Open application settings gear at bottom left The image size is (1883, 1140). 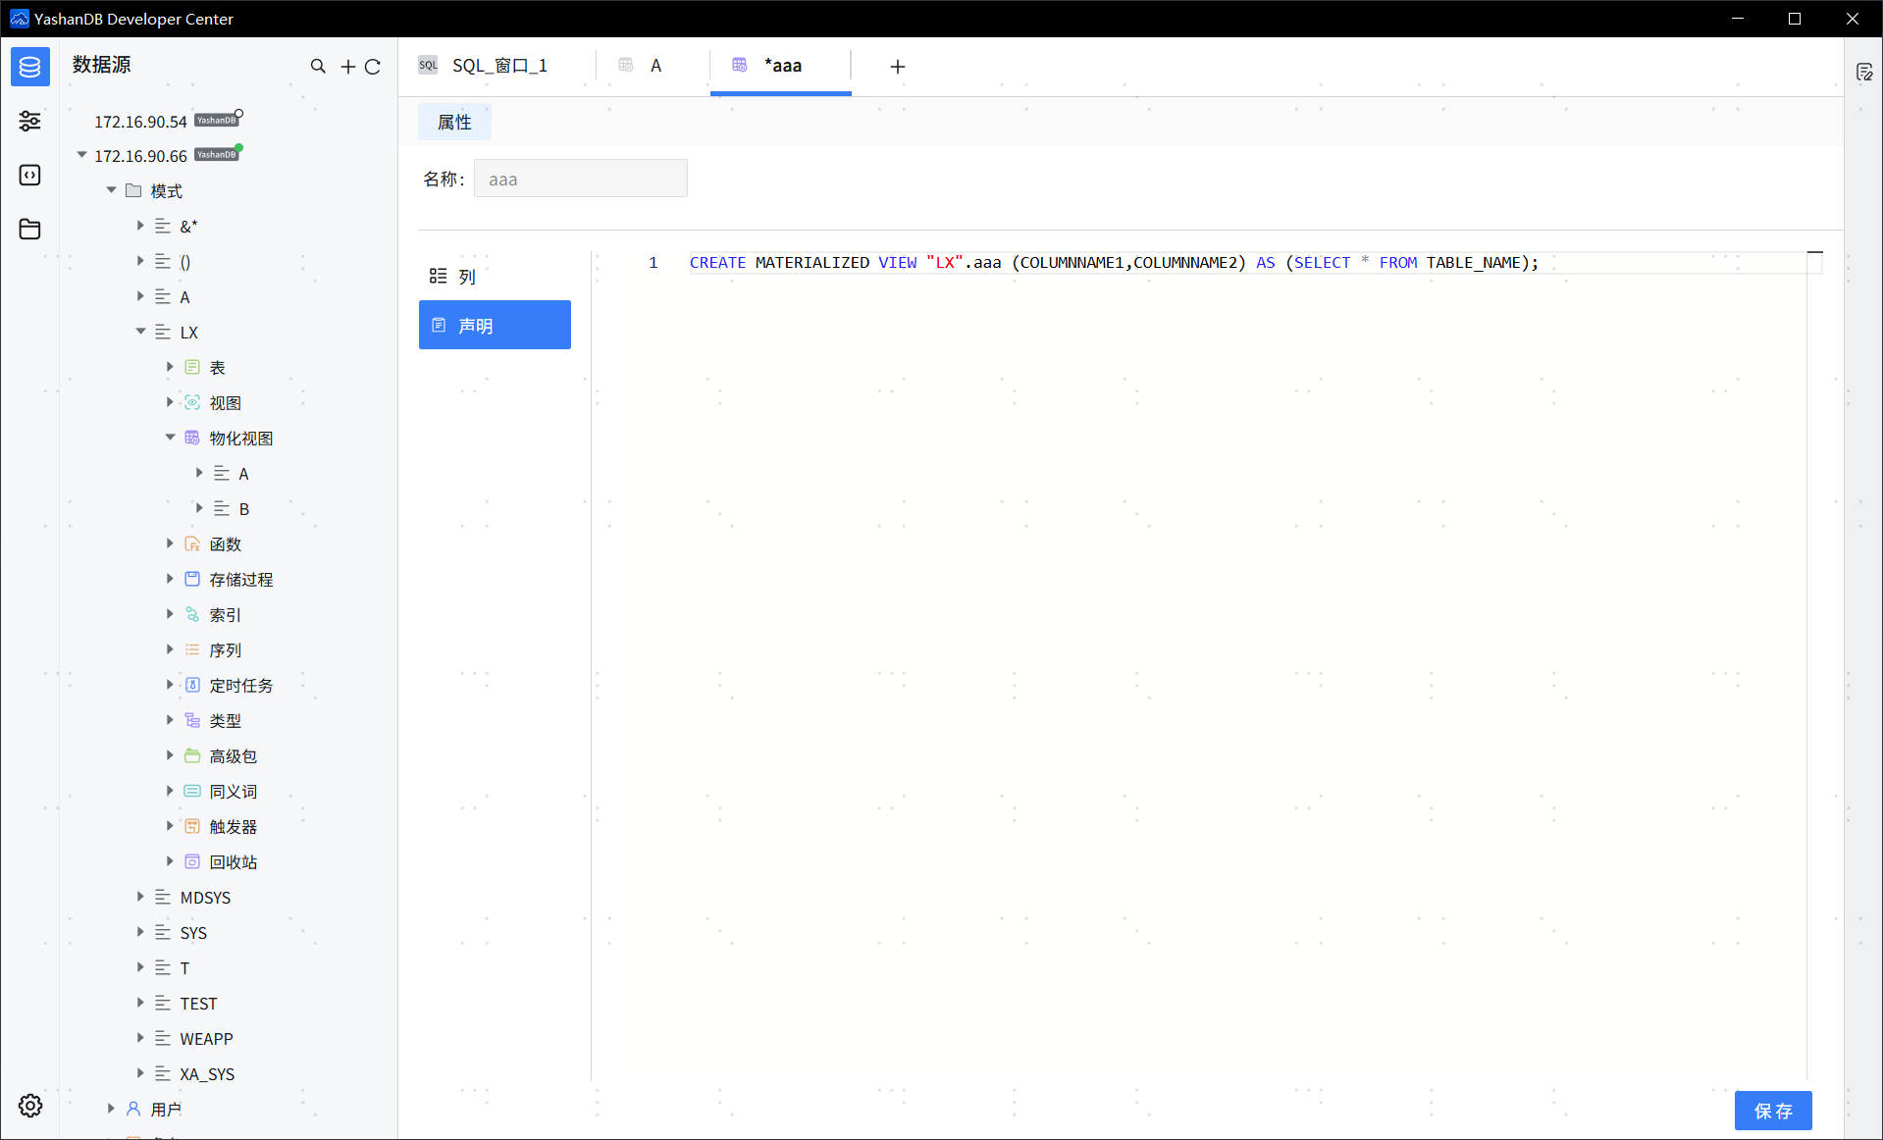click(29, 1106)
